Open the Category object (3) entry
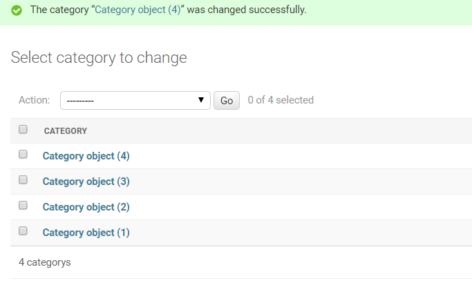This screenshot has width=472, height=303. point(86,182)
